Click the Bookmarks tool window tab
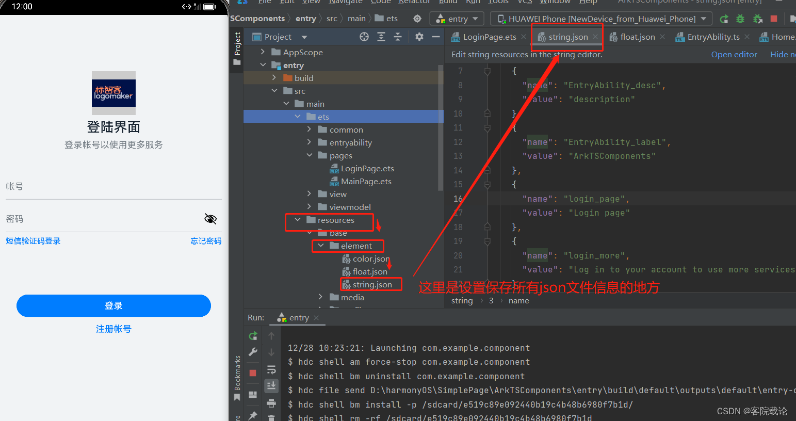This screenshot has height=421, width=796. [237, 378]
